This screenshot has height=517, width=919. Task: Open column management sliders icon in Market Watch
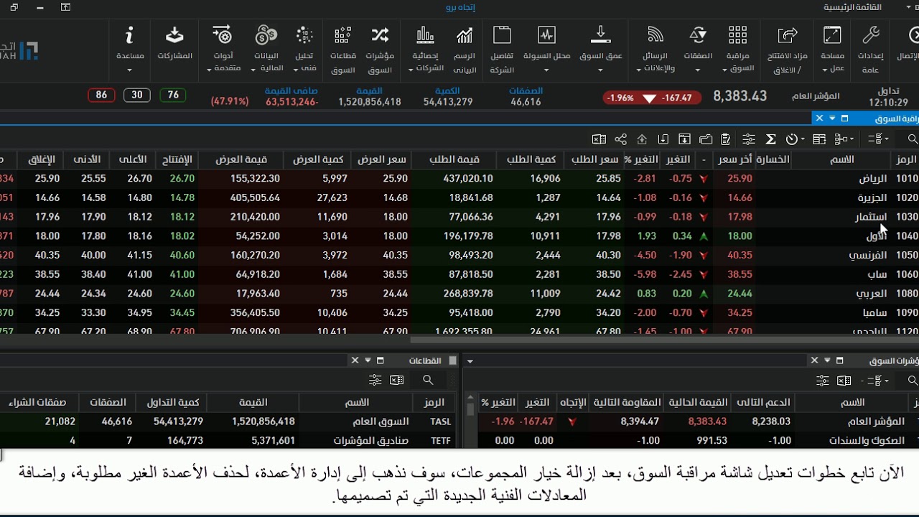[749, 139]
